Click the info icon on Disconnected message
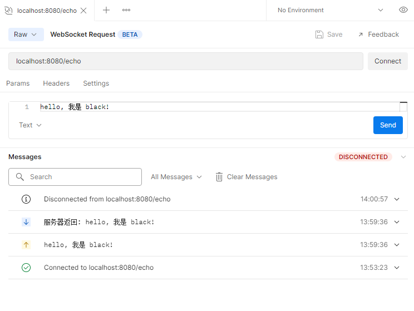Screen dimensions: 414x311 tap(26, 199)
